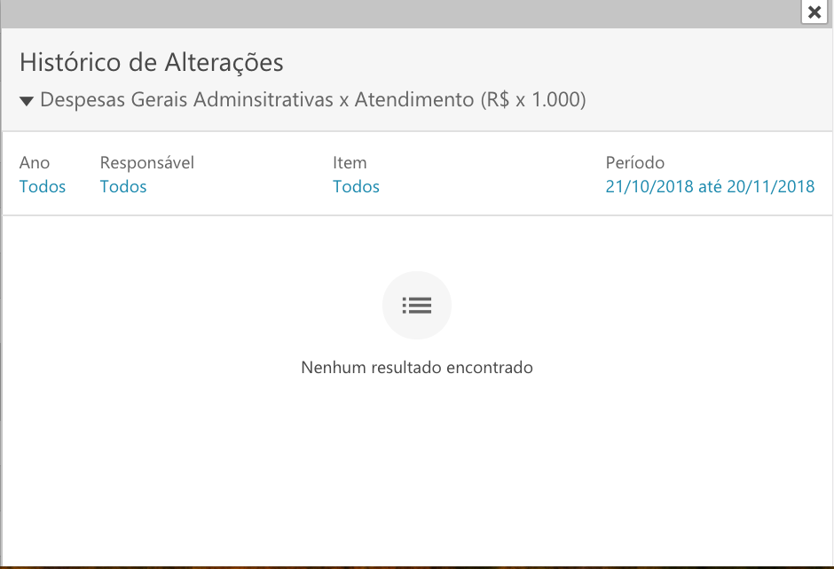Open the Ano filter set to Todos
Image resolution: width=834 pixels, height=569 pixels.
pos(43,186)
